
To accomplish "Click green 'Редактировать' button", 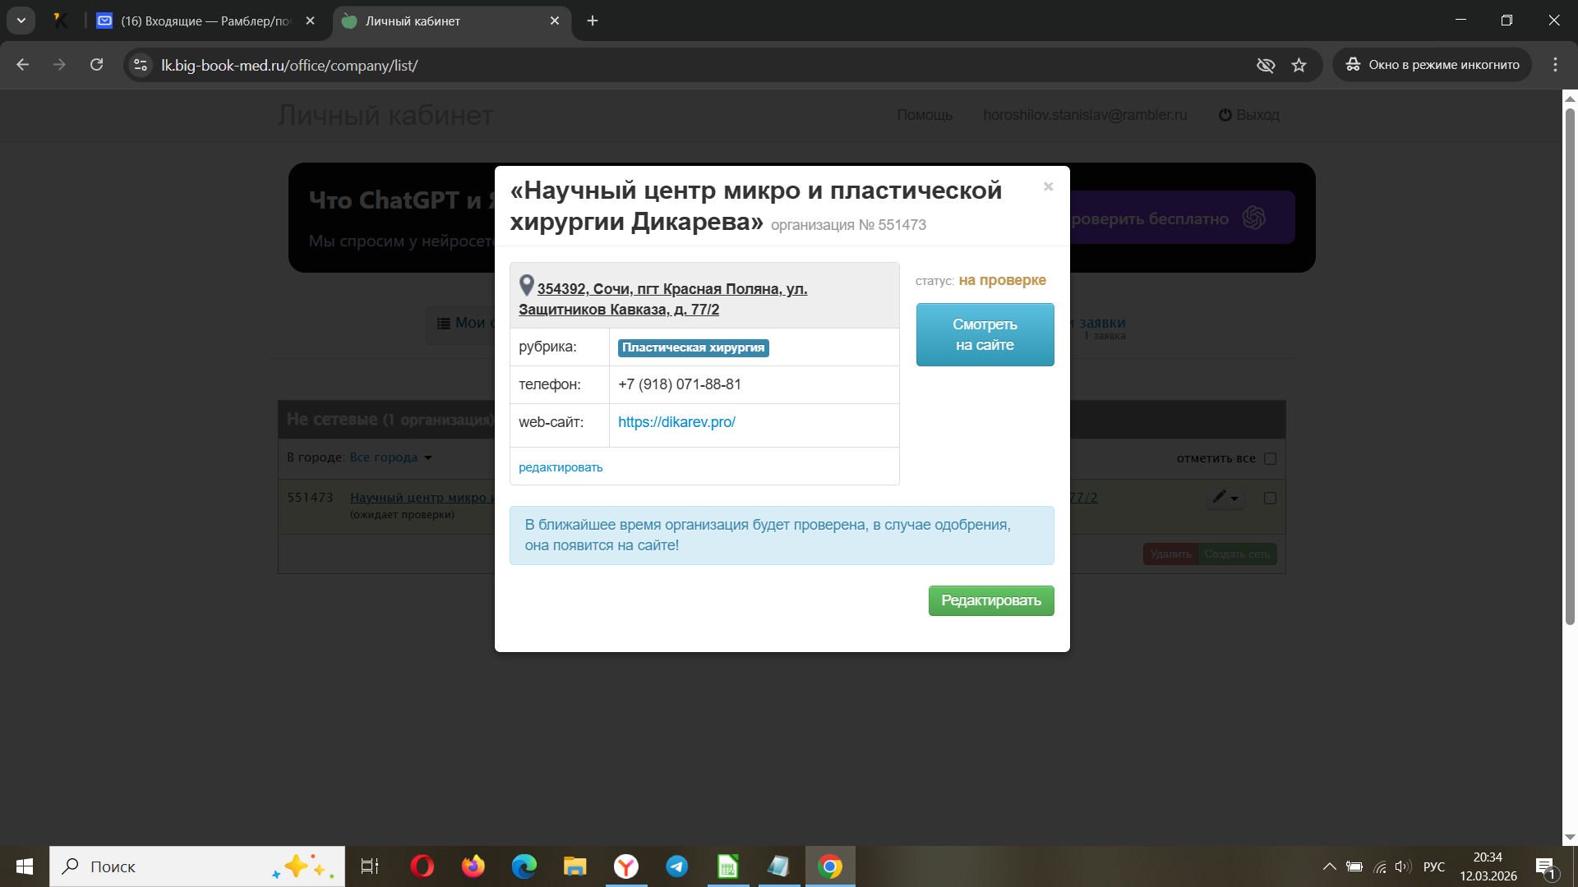I will click(x=990, y=600).
